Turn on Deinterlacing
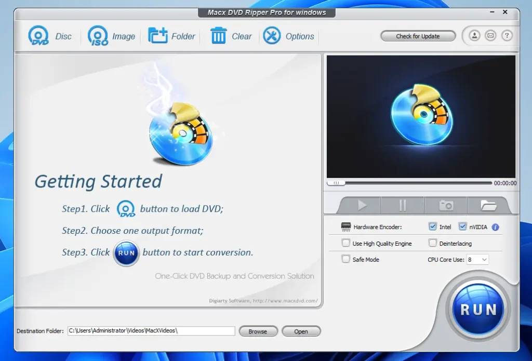This screenshot has width=532, height=361. pos(433,243)
